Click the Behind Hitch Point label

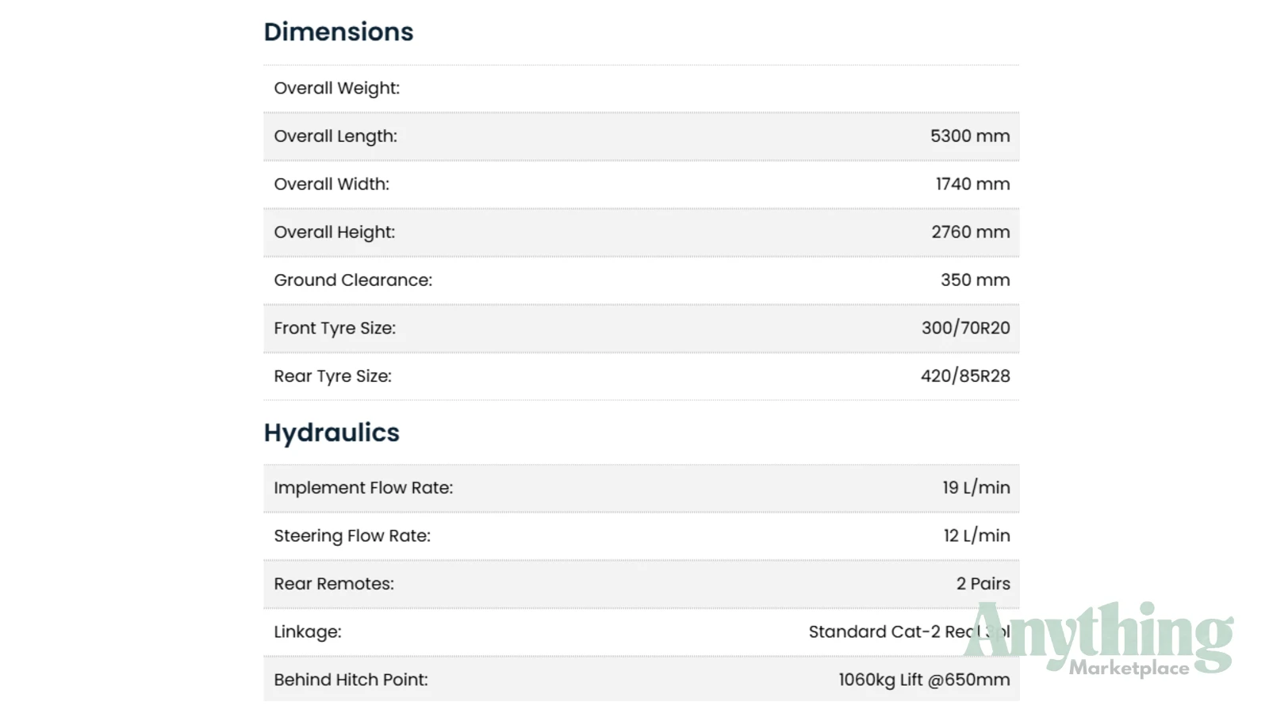pos(351,680)
